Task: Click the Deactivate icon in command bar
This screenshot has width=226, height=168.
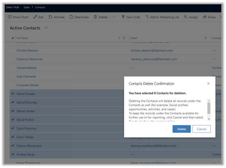Action: 72,17
